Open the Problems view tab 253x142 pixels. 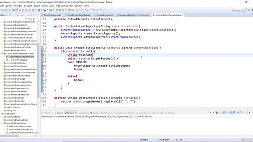click(47, 113)
